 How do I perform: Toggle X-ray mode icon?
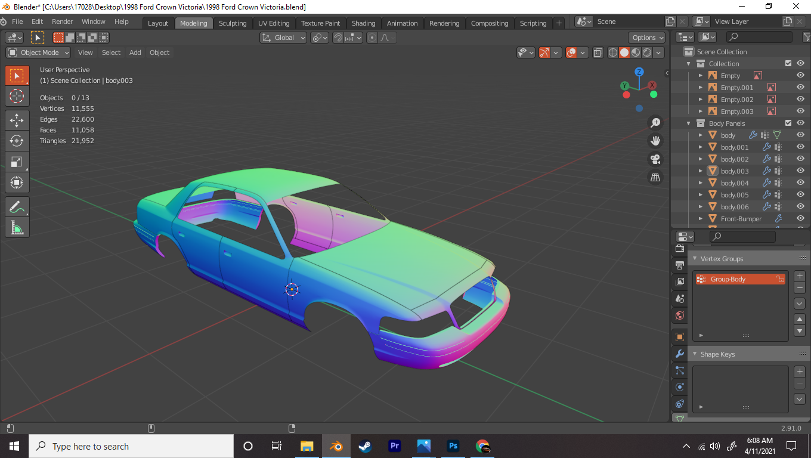598,52
